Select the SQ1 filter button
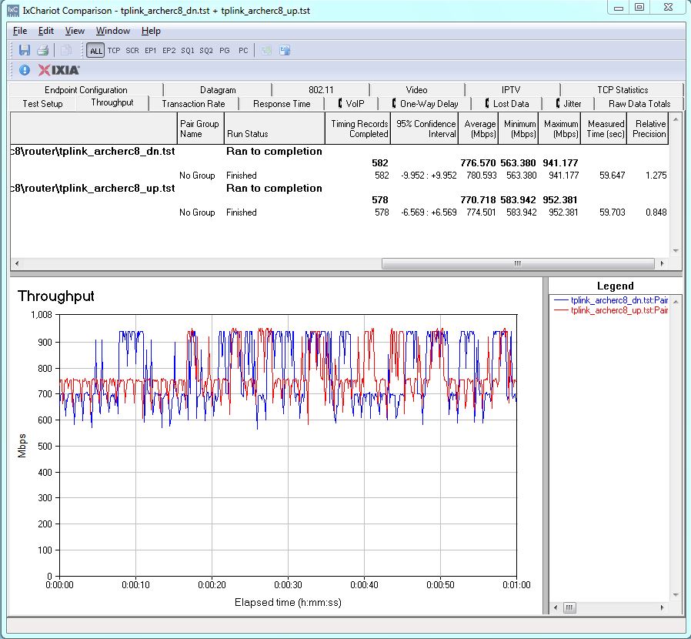 [187, 50]
